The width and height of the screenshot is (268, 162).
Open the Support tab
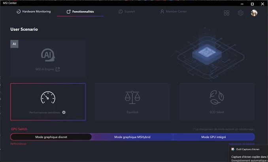[127, 11]
